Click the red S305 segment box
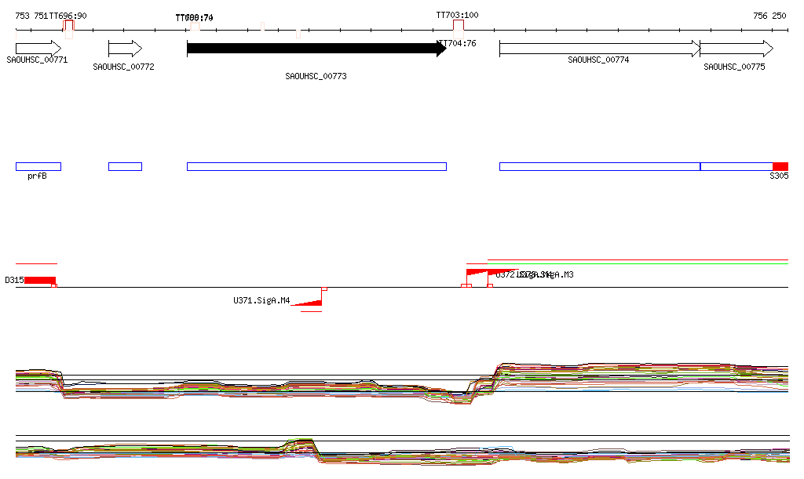Viewport: 804px width, 479px height. pos(780,166)
